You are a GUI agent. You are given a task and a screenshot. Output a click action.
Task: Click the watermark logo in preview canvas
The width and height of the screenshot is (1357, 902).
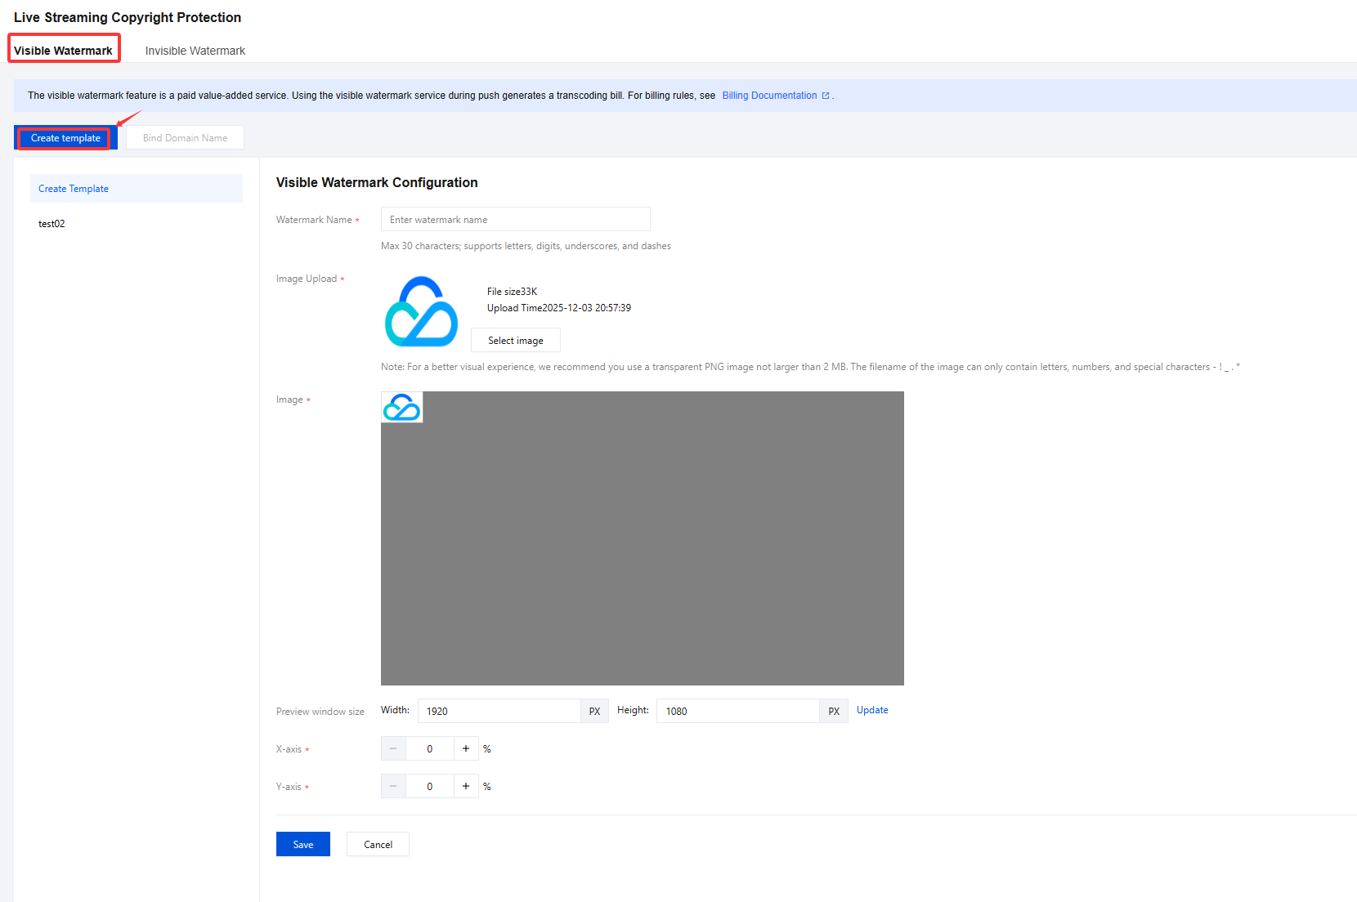pyautogui.click(x=401, y=407)
